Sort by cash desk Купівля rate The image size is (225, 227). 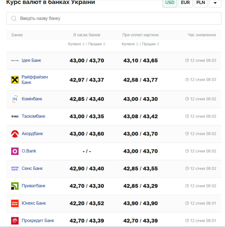click(76, 44)
